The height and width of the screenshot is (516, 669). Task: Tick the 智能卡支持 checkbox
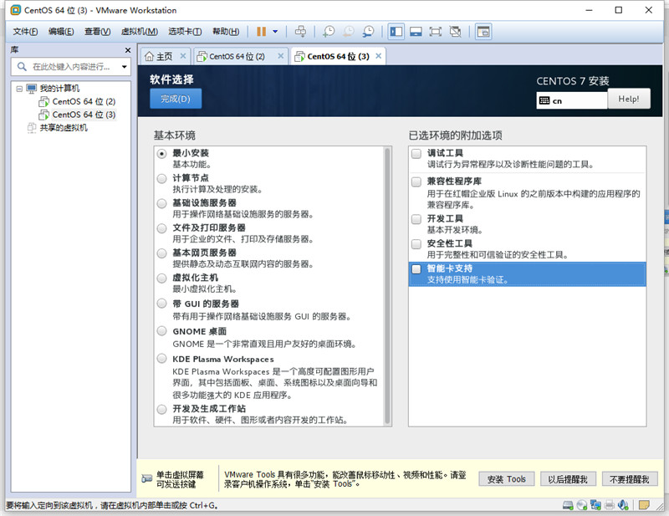pyautogui.click(x=416, y=269)
